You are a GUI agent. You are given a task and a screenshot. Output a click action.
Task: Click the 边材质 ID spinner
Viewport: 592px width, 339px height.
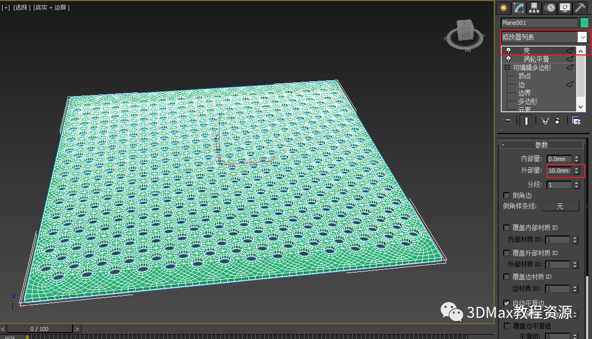[575, 289]
